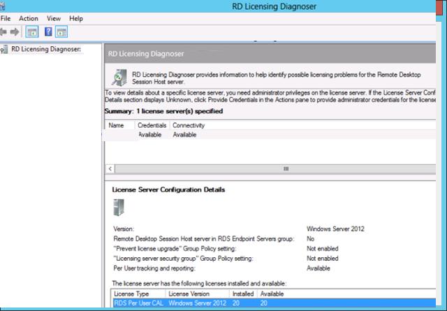Open the Help menu
The width and height of the screenshot is (447, 311).
click(x=76, y=19)
